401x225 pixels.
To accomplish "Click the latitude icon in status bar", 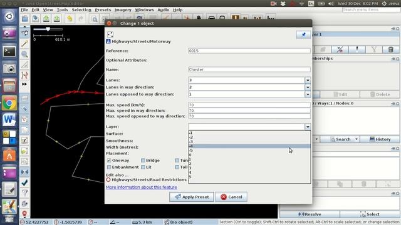I will pos(23,222).
